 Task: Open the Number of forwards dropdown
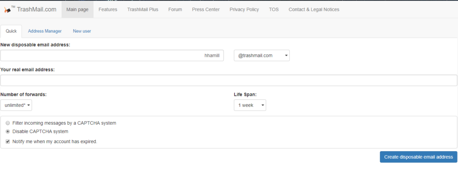16,106
